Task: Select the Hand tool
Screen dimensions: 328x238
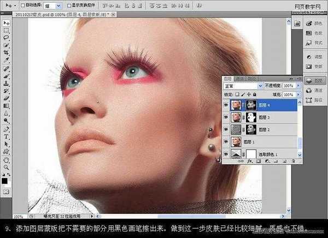Action: point(6,160)
